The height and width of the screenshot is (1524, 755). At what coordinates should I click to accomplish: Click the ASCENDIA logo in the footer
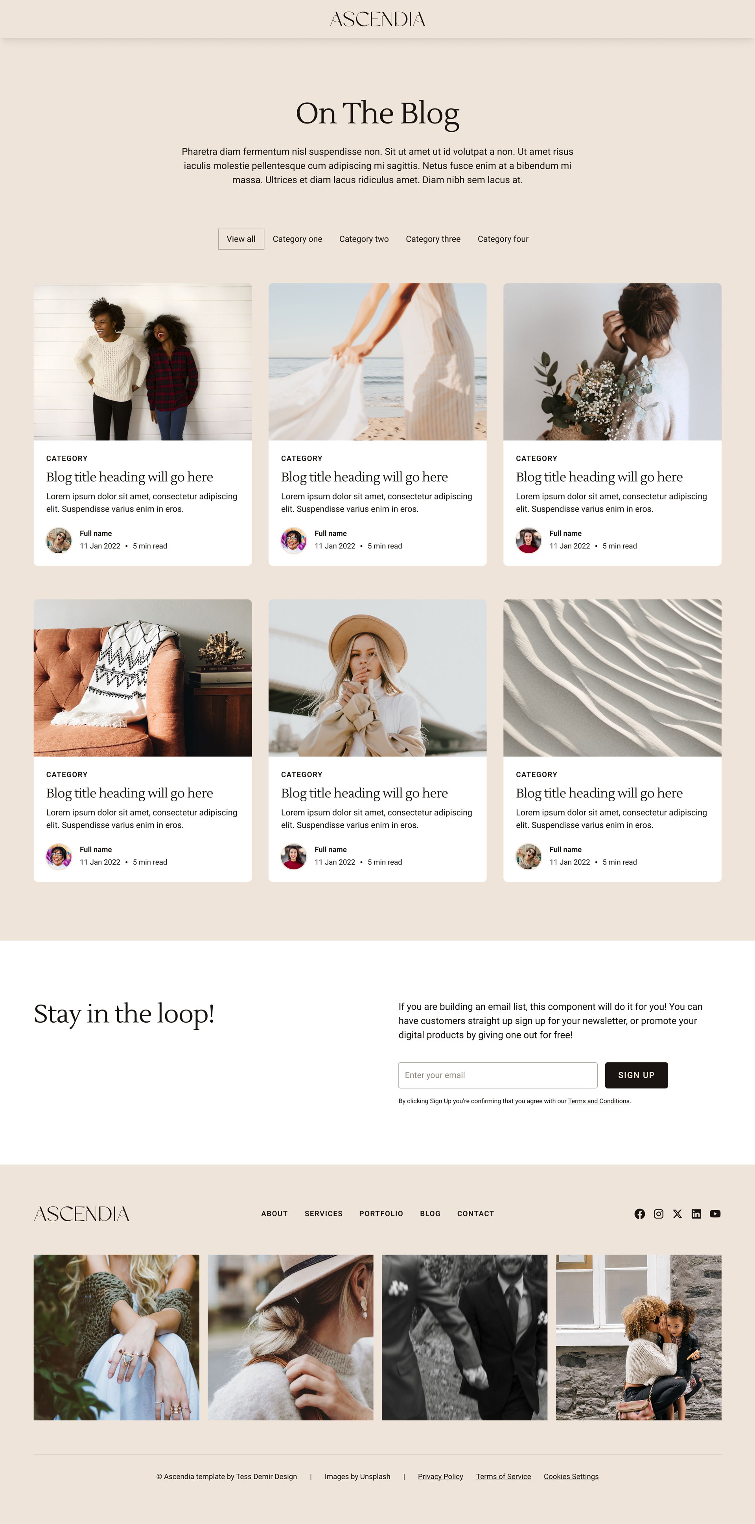[x=82, y=1213]
